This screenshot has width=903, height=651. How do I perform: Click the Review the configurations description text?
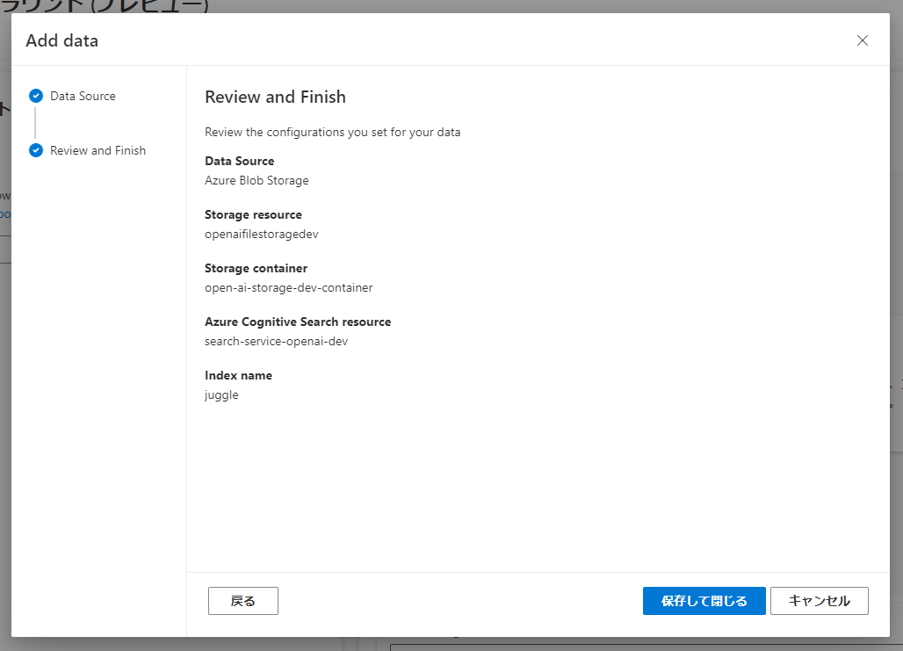click(x=333, y=132)
